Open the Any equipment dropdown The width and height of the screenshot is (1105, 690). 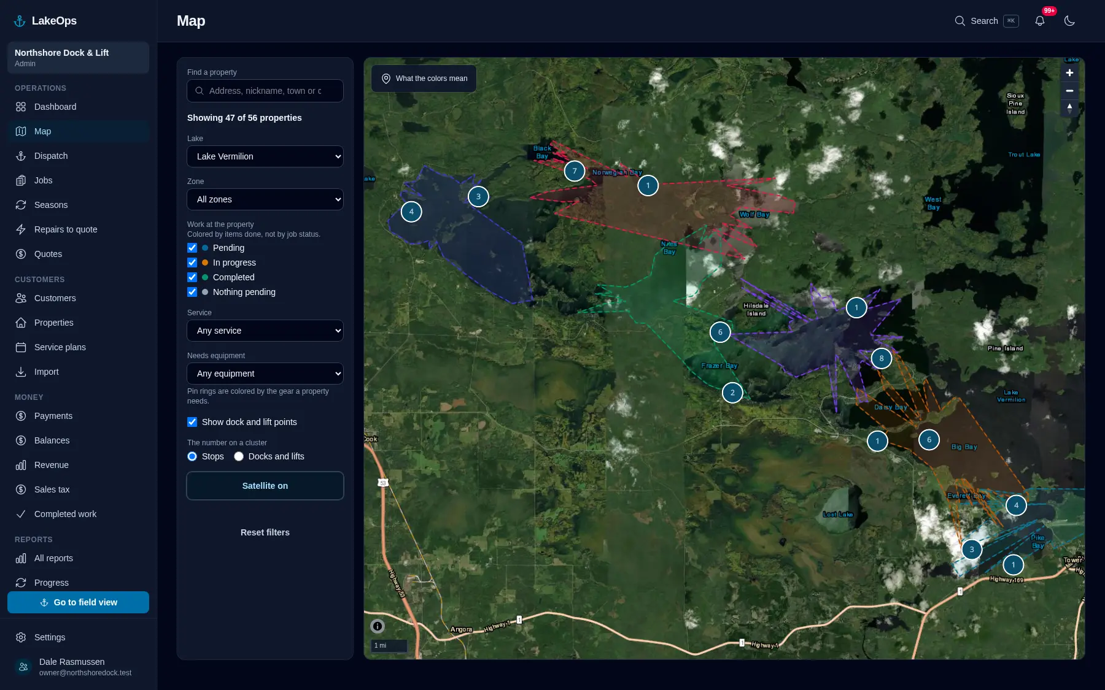click(x=265, y=374)
